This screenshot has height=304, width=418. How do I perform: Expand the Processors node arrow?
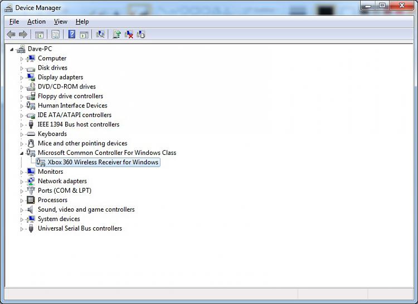pyautogui.click(x=22, y=200)
